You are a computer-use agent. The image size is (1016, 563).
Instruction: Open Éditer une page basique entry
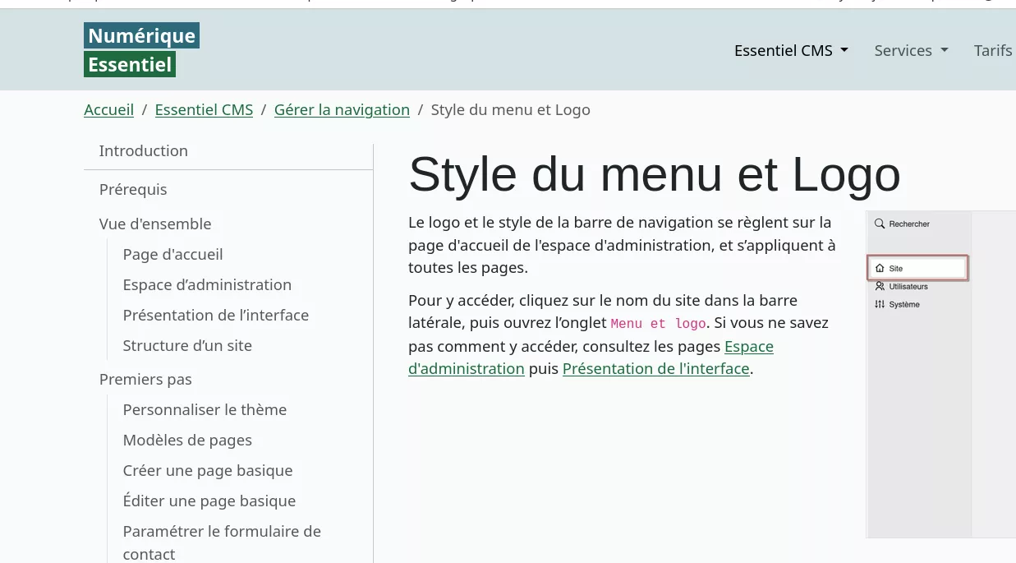coord(209,501)
